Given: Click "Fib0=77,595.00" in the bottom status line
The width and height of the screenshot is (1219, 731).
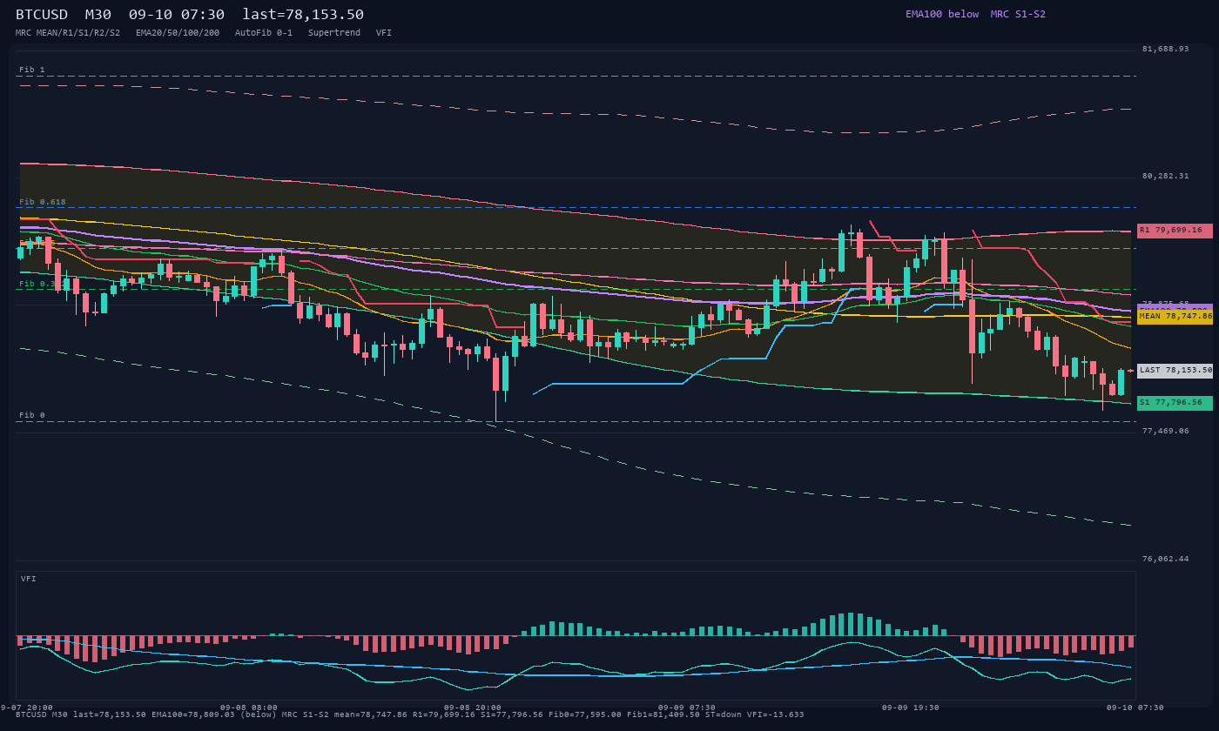Looking at the screenshot, I should coord(585,714).
